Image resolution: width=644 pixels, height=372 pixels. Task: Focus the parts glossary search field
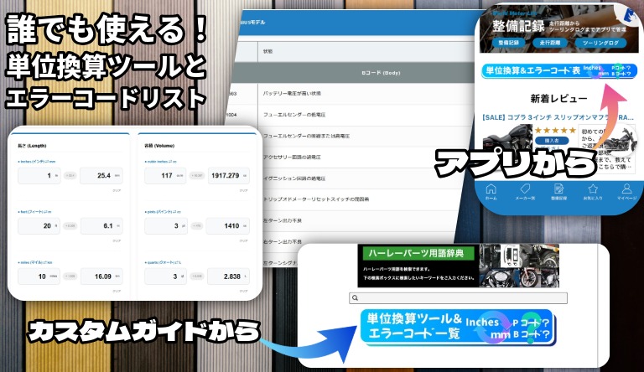point(458,298)
